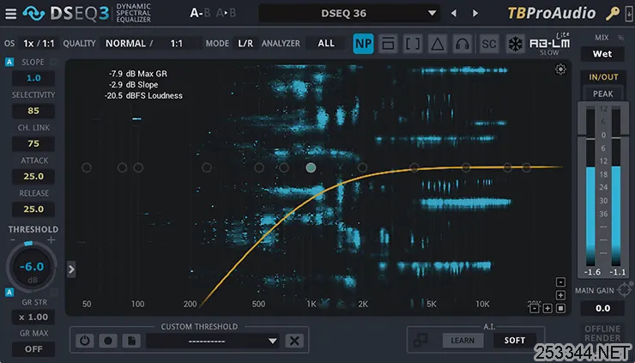Click the RELEASE value 25.0

tap(33, 209)
